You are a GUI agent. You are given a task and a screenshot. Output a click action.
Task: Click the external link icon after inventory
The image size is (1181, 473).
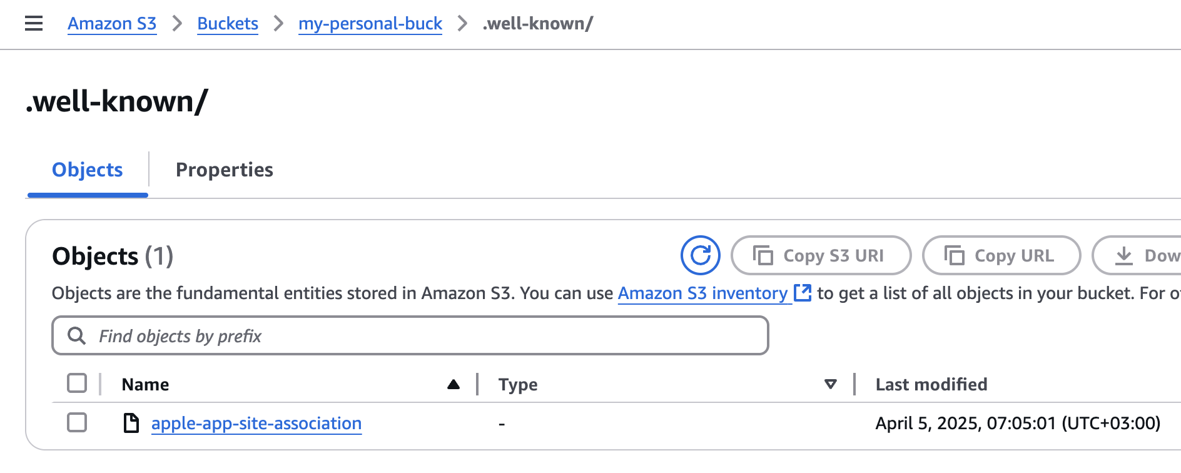[803, 293]
